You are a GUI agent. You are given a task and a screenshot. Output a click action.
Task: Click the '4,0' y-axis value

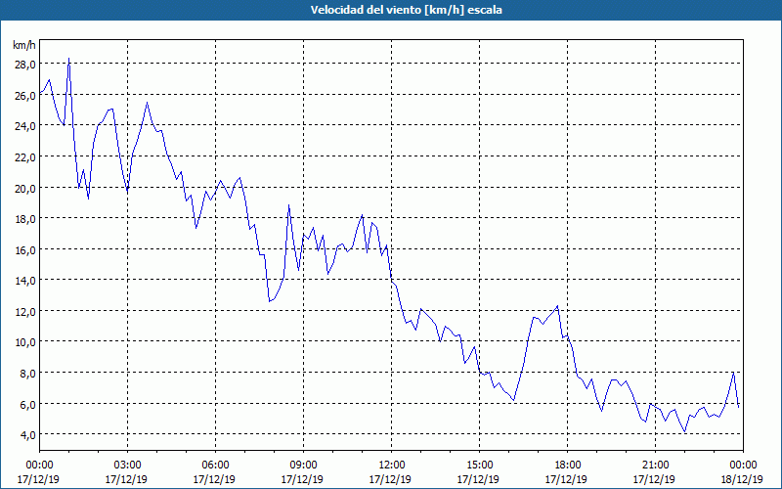click(x=27, y=435)
